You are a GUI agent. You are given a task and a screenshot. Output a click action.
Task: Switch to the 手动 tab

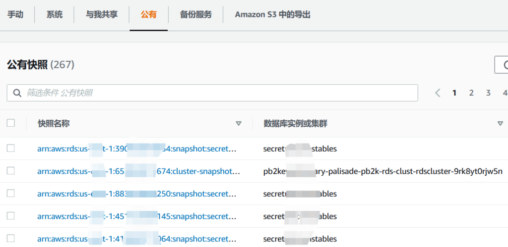coord(15,15)
